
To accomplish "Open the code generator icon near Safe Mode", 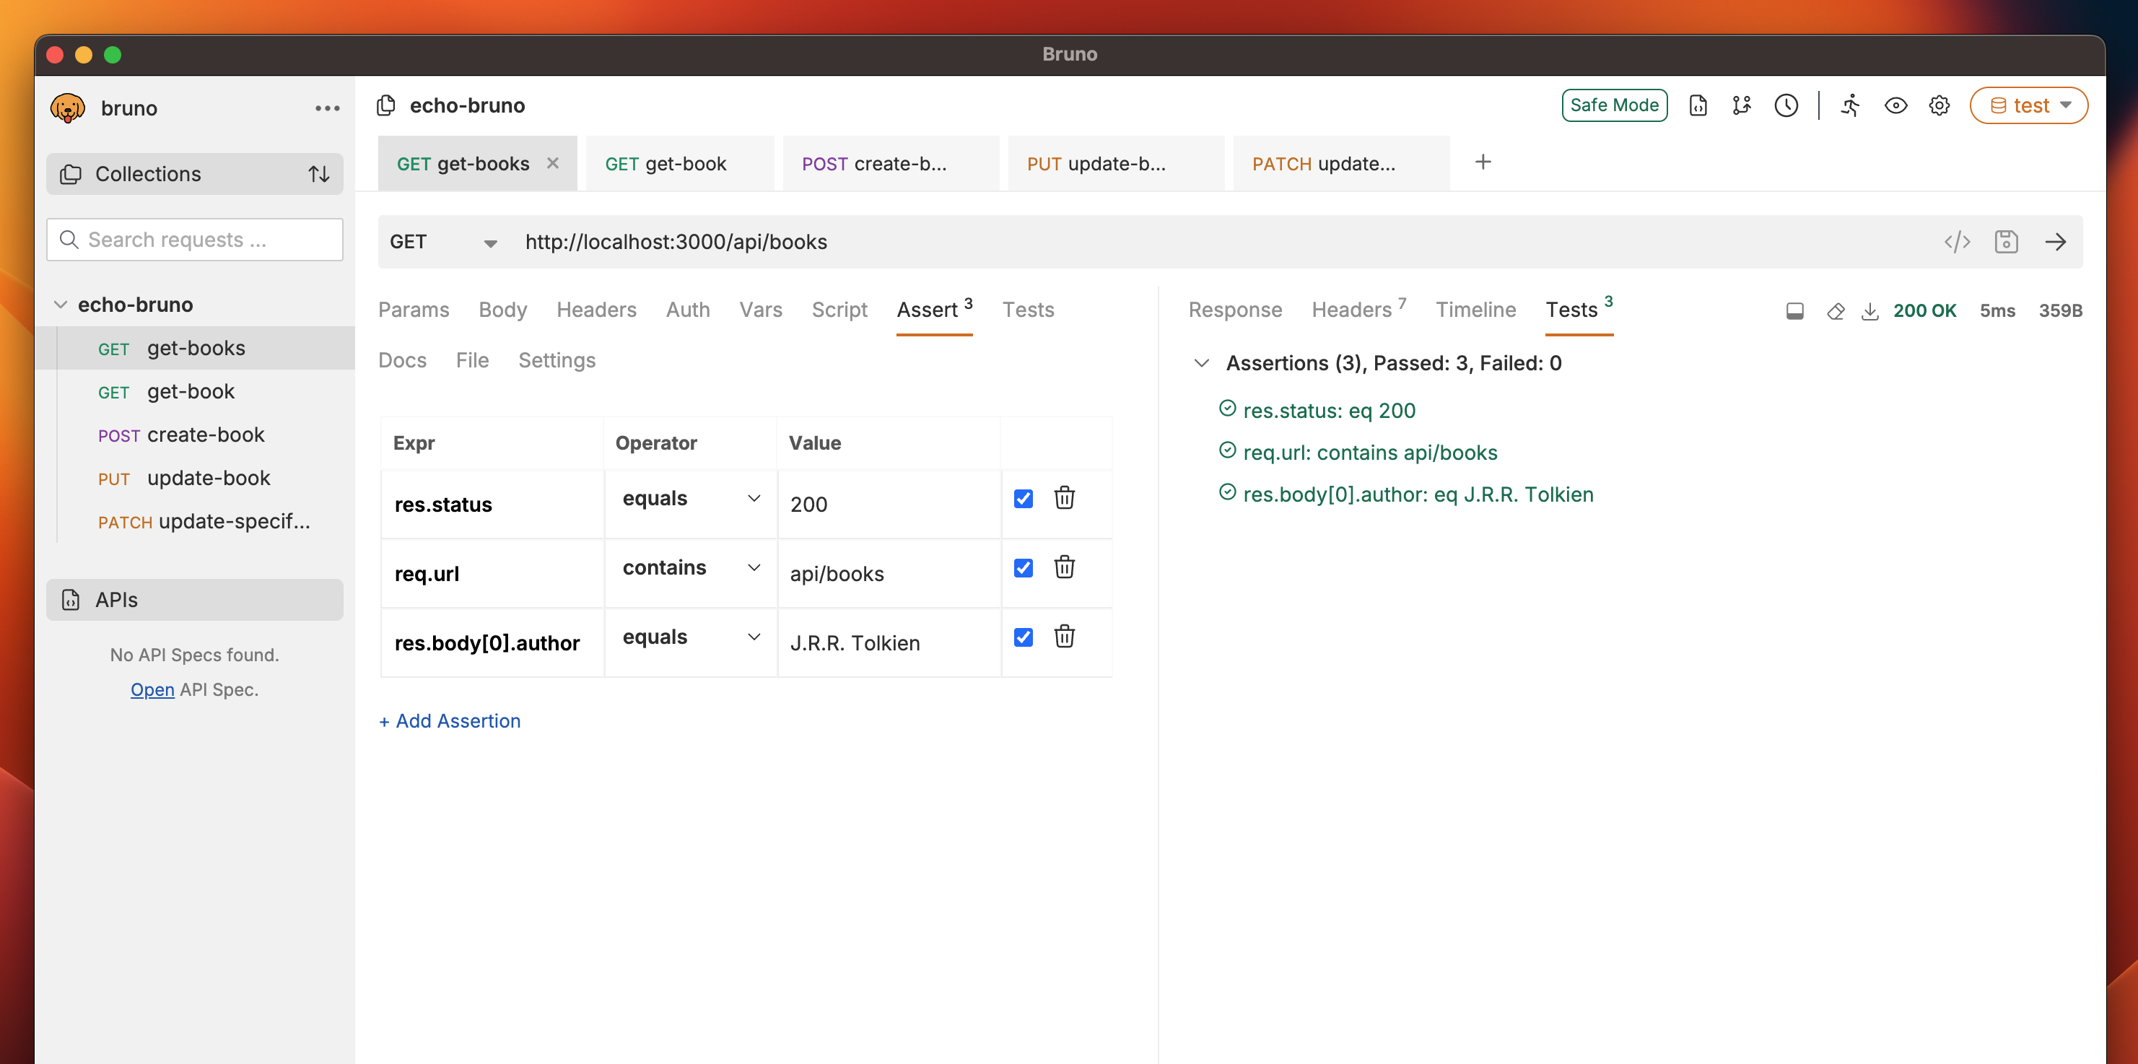I will coord(1698,105).
